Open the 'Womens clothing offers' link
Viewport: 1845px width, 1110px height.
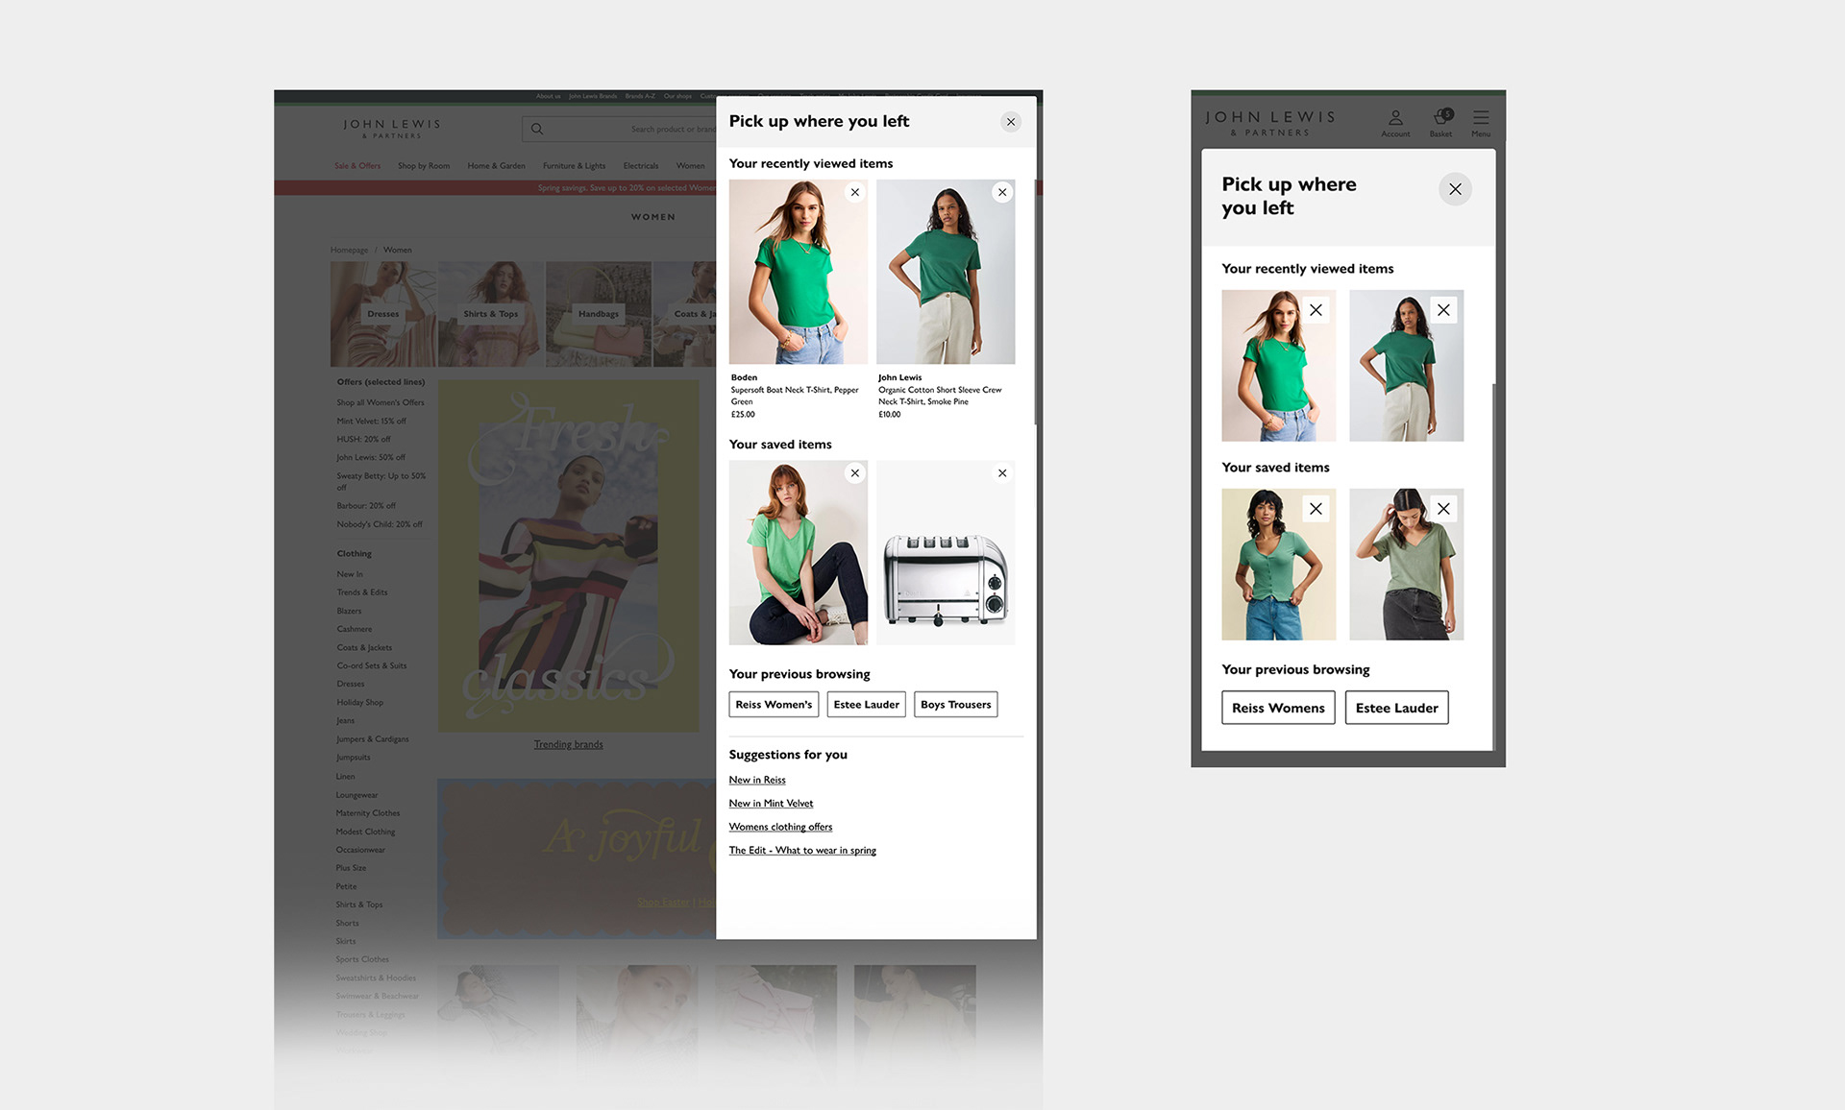point(780,827)
